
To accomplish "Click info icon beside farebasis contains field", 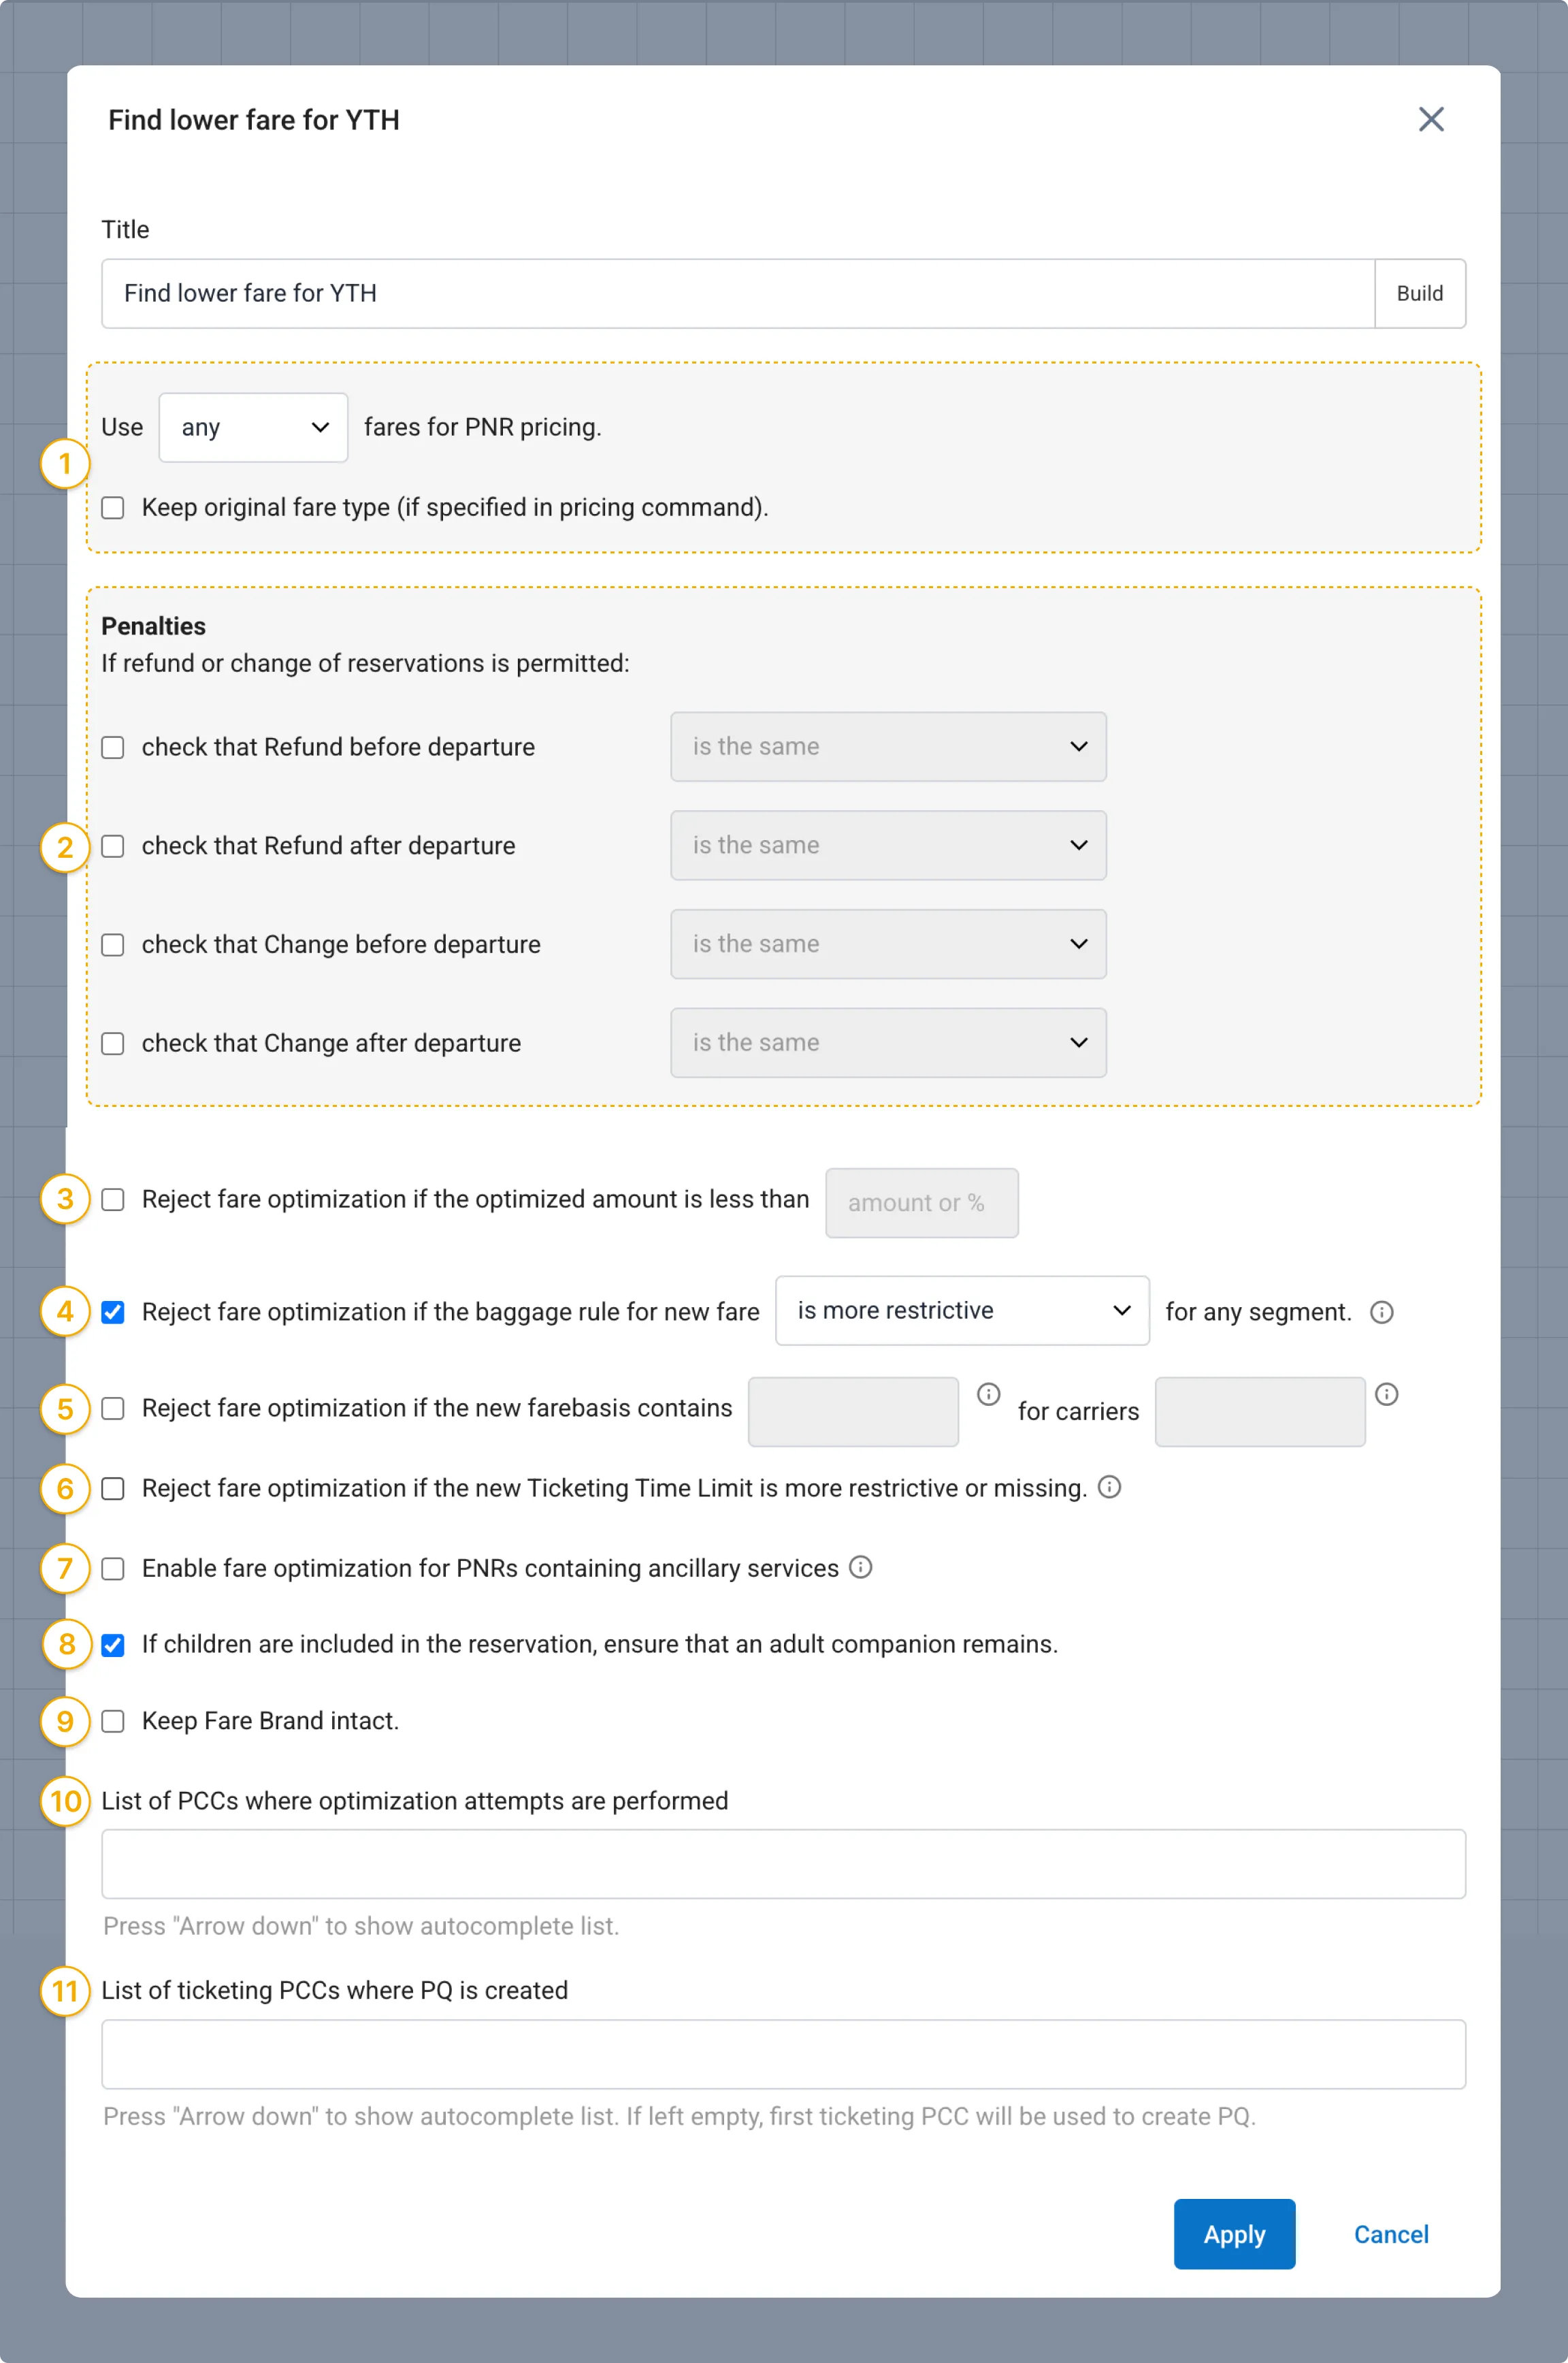I will pyautogui.click(x=988, y=1394).
